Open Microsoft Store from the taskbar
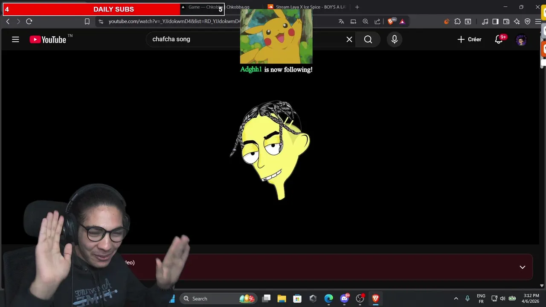 pyautogui.click(x=297, y=298)
